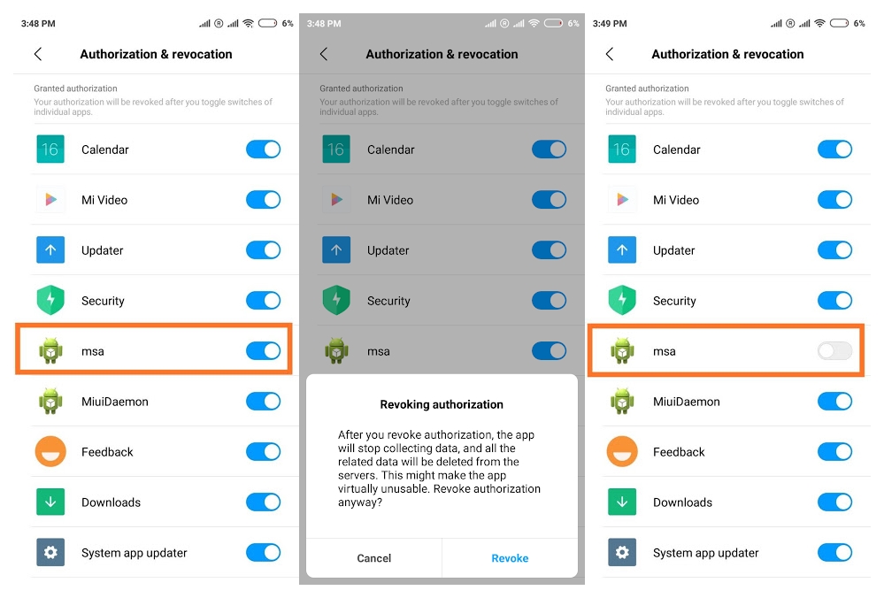Tap the MiuiDaemon android icon in right panel
Screen dimensions: 884x598
[x=622, y=402]
